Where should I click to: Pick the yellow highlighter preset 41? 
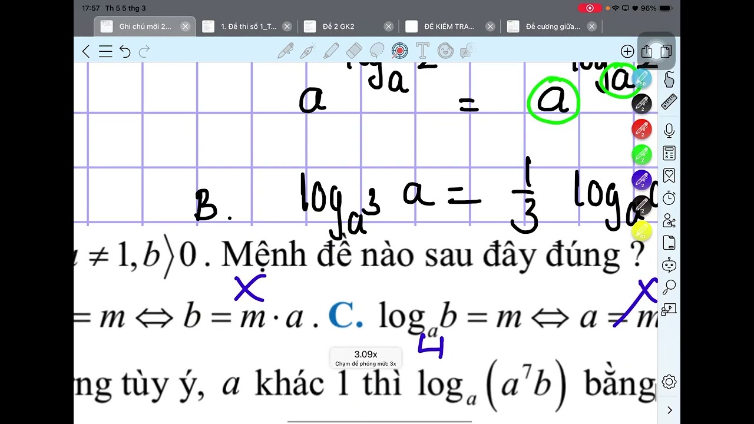[x=642, y=231]
